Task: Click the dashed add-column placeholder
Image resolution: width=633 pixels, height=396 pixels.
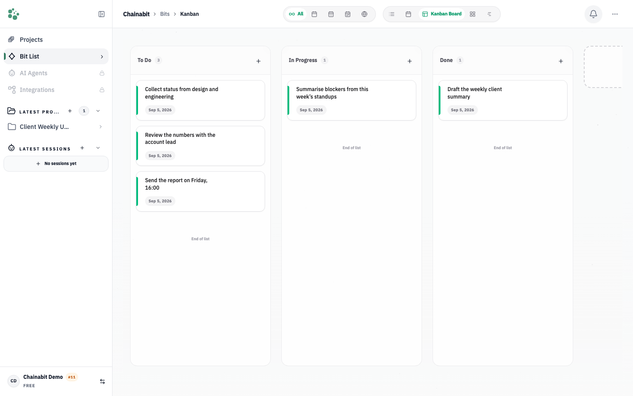Action: point(603,67)
